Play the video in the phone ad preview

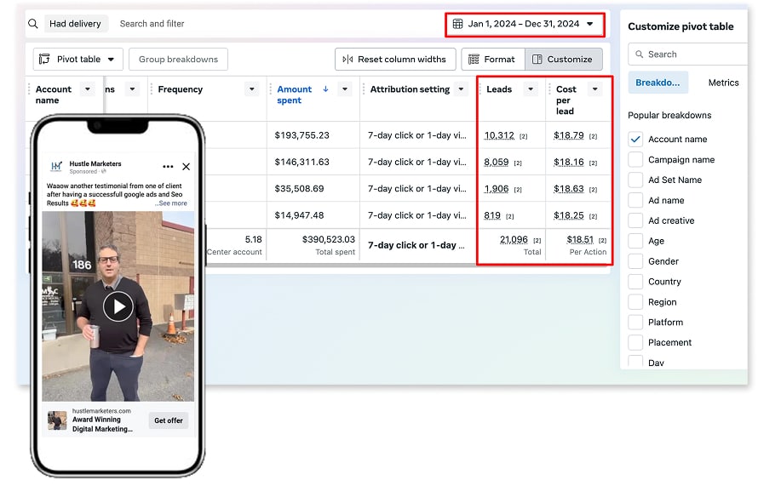pos(118,306)
